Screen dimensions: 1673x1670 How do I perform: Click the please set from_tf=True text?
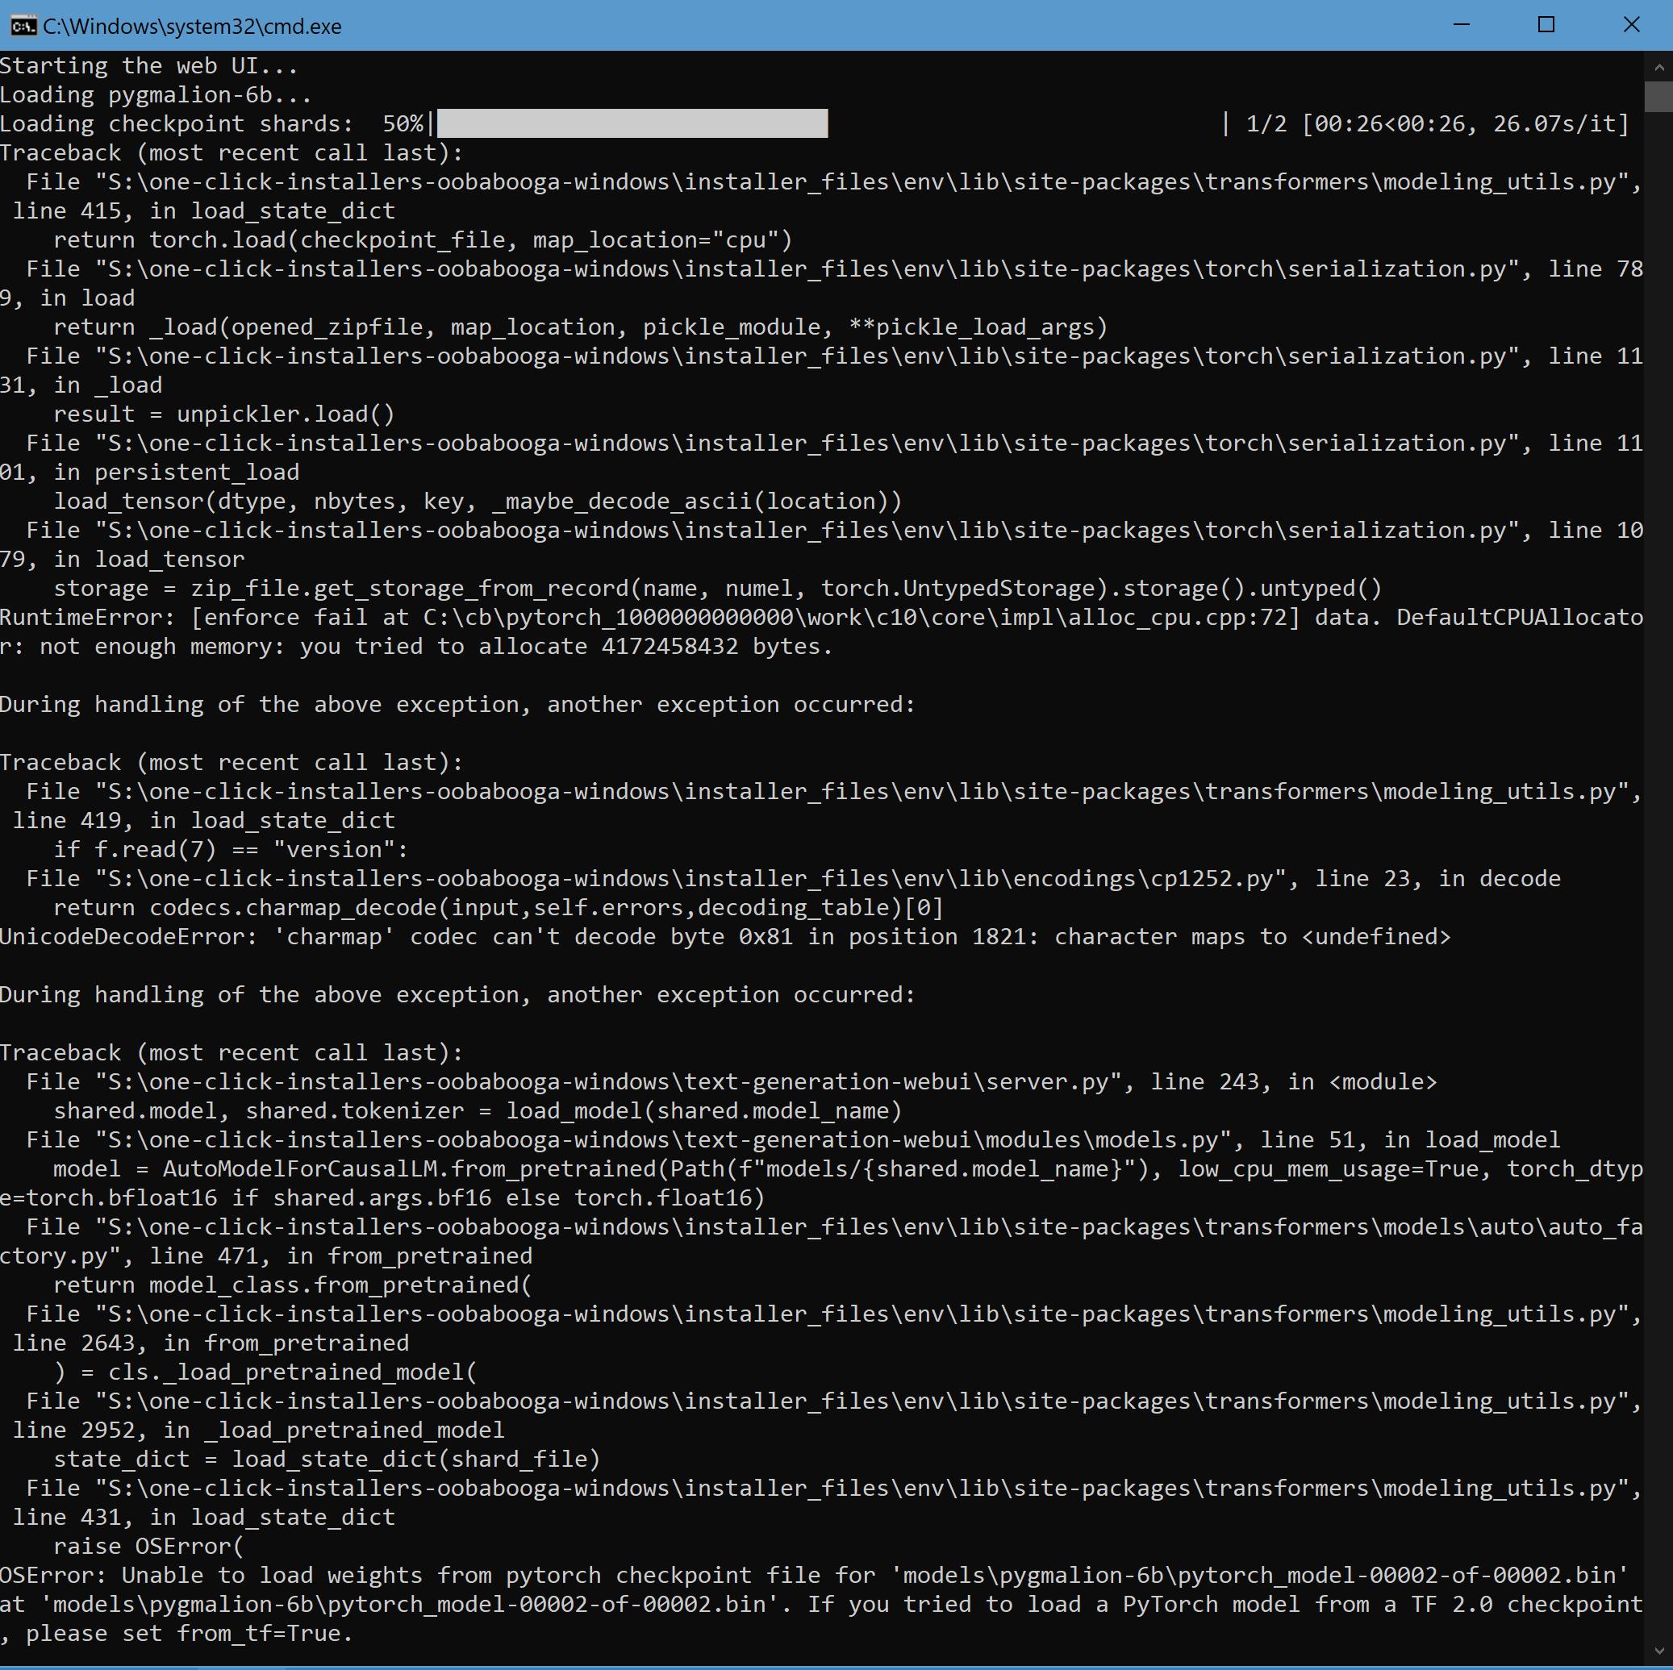coord(173,1634)
